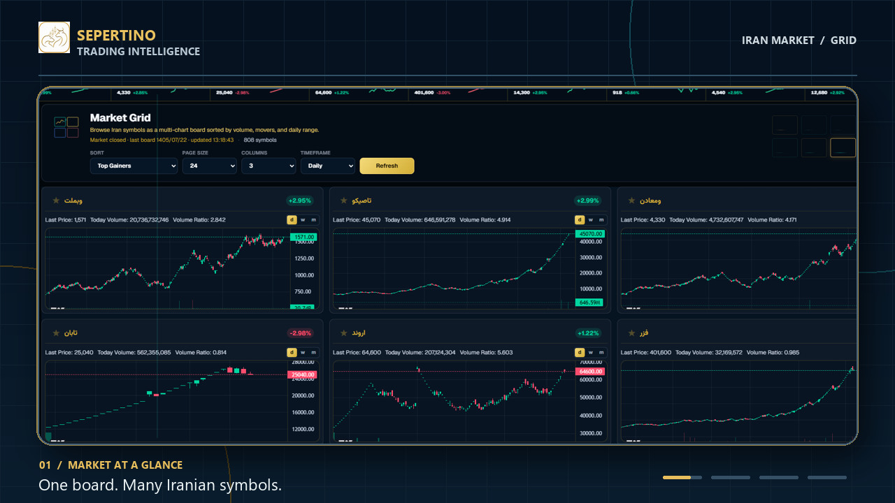895x503 pixels.
Task: Click the 25040.00 price label on تاپان chart
Action: [x=302, y=375]
